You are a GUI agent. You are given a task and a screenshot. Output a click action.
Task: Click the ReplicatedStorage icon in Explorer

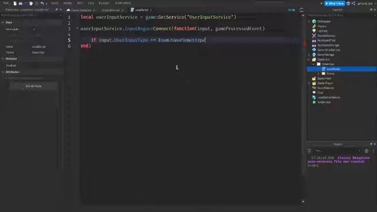tap(314, 45)
